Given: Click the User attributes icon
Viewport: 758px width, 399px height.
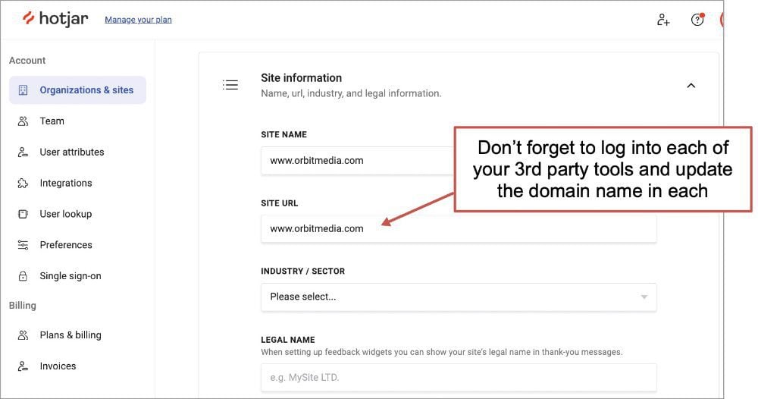Looking at the screenshot, I should click(x=23, y=152).
